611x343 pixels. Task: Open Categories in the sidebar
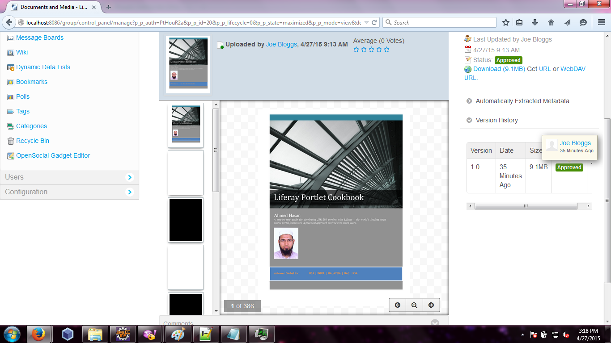(x=31, y=126)
